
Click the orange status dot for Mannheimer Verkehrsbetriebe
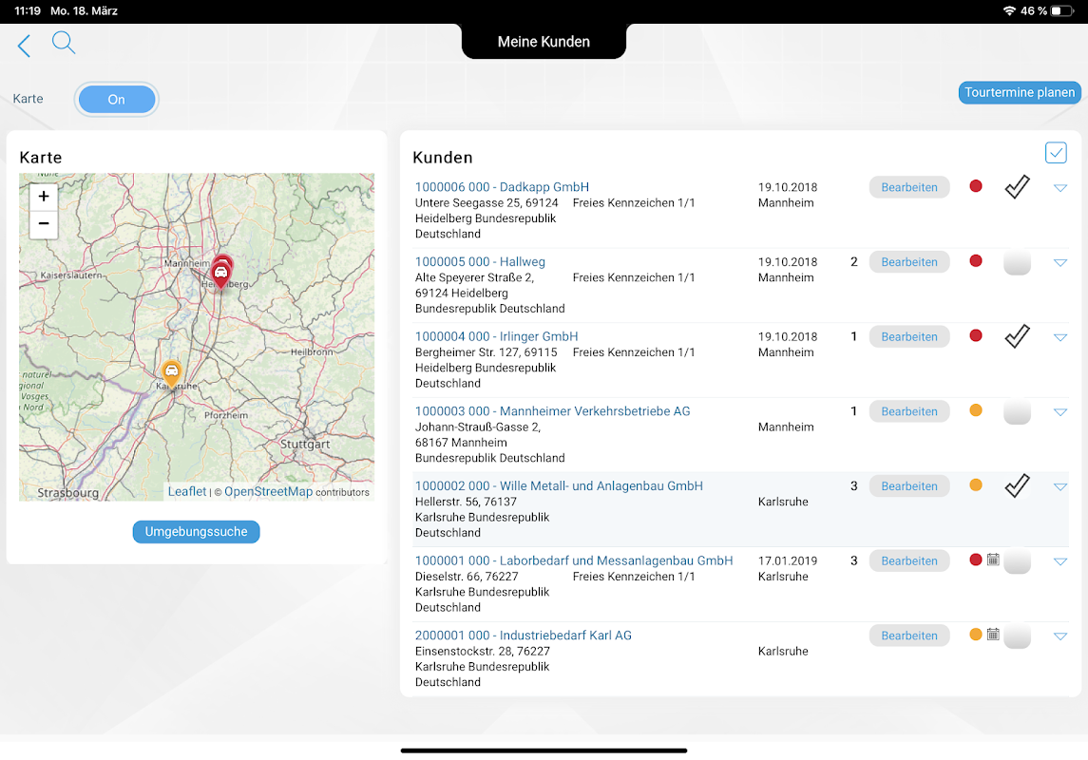pyautogui.click(x=976, y=409)
